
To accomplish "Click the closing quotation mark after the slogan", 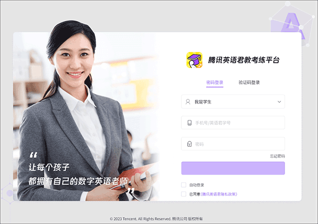I will [x=131, y=191].
